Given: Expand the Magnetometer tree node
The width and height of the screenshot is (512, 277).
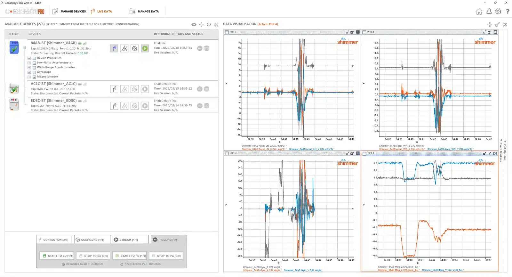Looking at the screenshot, I should (x=29, y=77).
